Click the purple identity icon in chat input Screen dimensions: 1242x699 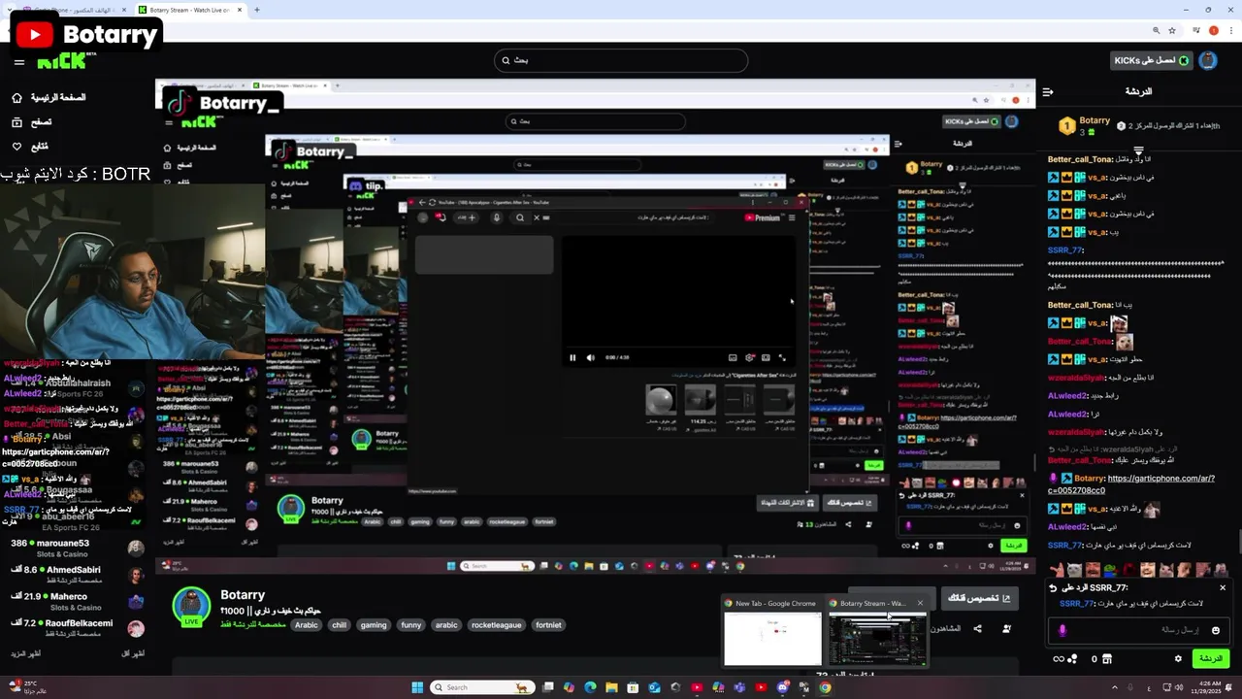[1062, 630]
